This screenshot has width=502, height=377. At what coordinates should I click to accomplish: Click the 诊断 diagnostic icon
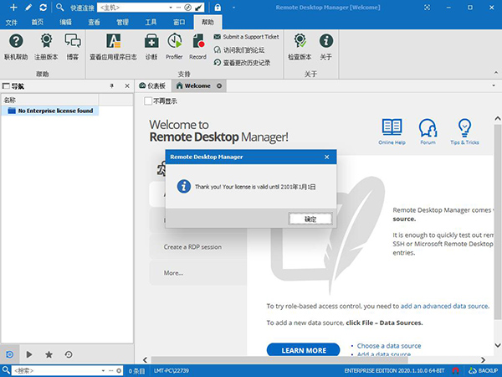(151, 47)
